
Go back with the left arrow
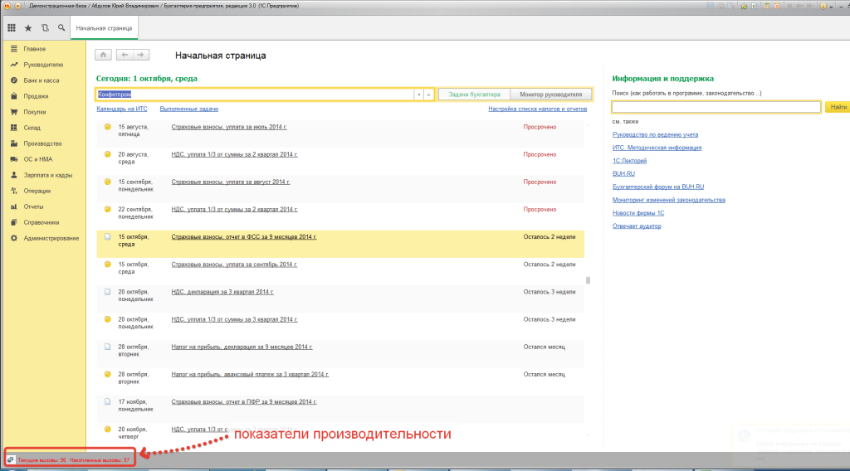pos(125,55)
